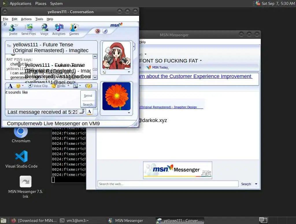Open the Actions menu
The image size is (296, 224).
click(26, 19)
